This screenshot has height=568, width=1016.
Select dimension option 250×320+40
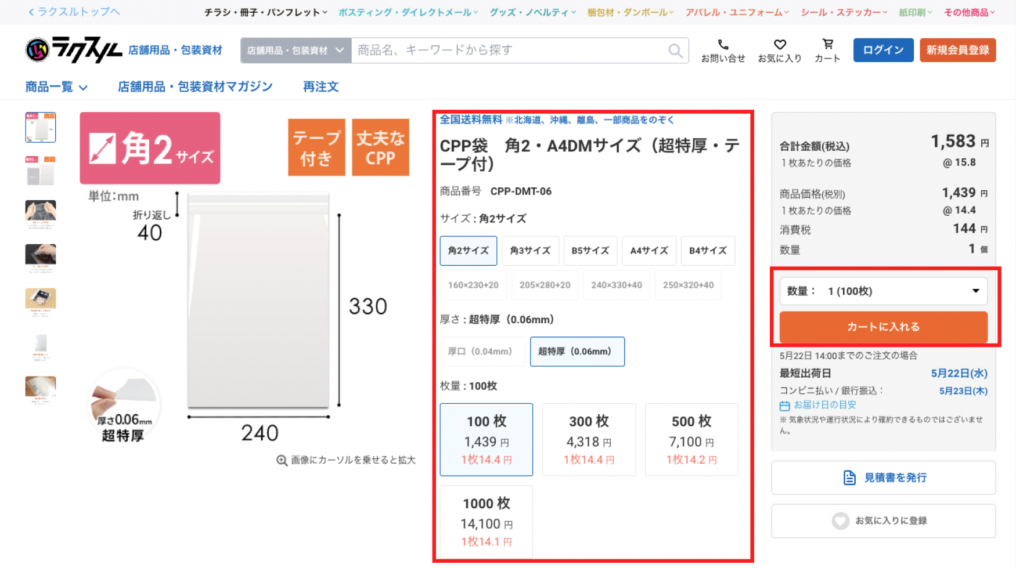pyautogui.click(x=689, y=285)
